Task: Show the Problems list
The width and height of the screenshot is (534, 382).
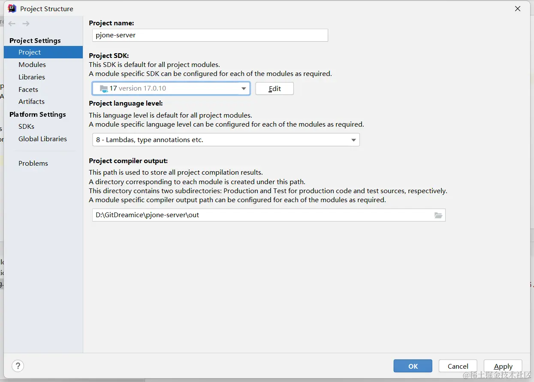Action: pyautogui.click(x=33, y=164)
